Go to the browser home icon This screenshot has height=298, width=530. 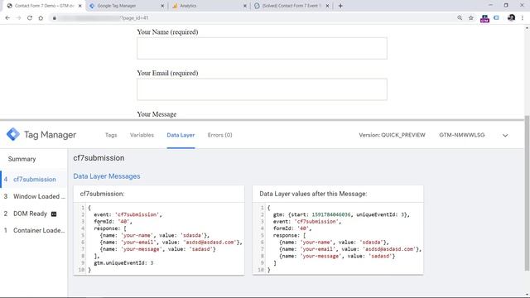41,18
